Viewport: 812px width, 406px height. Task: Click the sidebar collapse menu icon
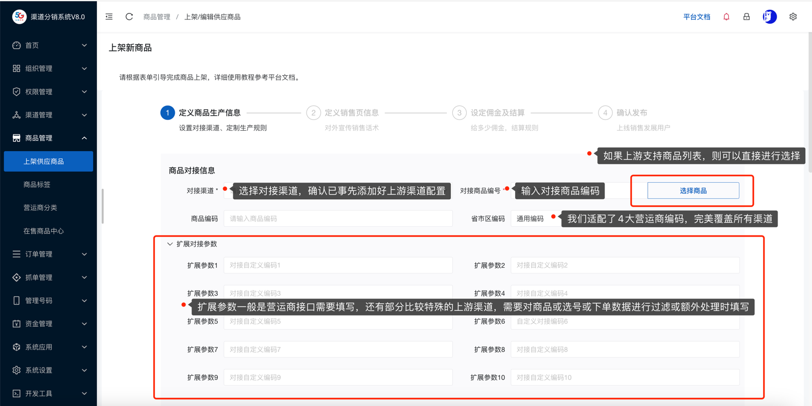pyautogui.click(x=109, y=17)
